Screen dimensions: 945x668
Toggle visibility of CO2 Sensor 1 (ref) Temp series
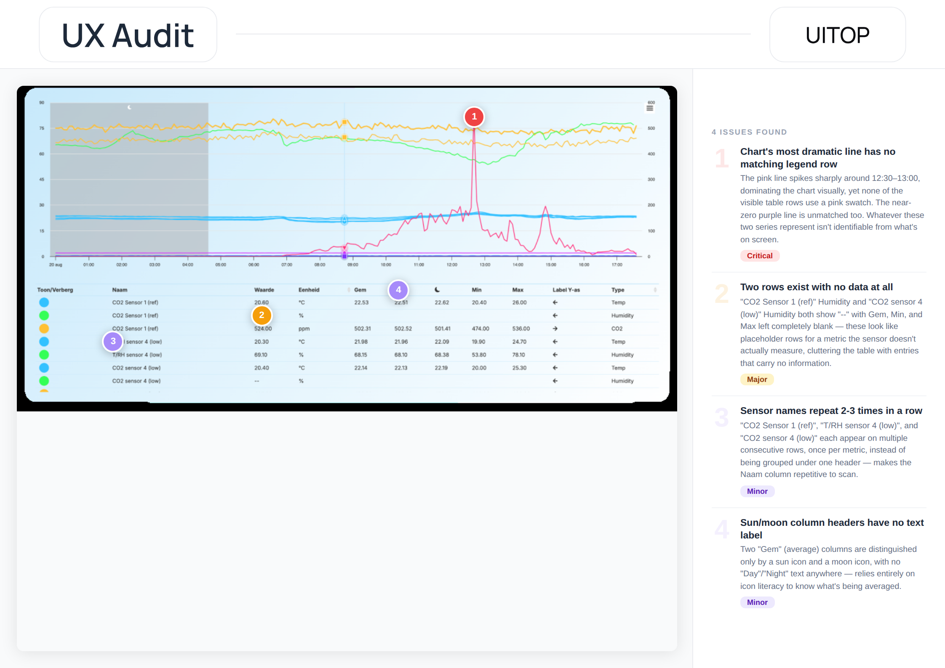(44, 302)
